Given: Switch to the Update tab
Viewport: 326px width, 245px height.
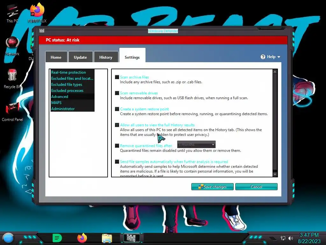Looking at the screenshot, I should coord(81,57).
